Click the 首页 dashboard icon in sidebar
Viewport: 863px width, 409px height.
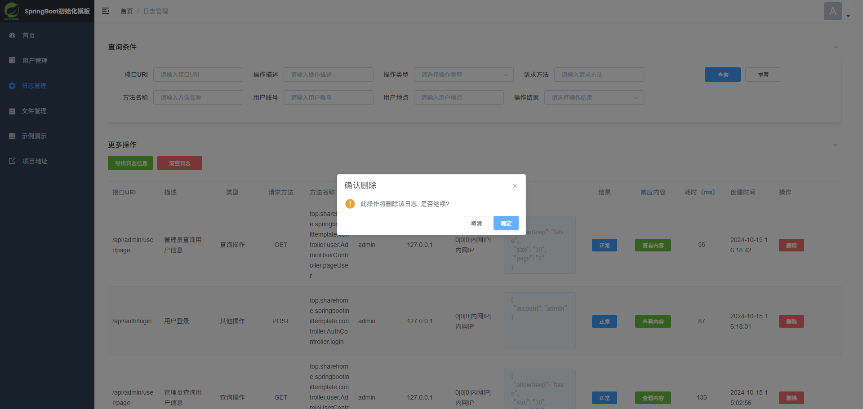click(12, 35)
